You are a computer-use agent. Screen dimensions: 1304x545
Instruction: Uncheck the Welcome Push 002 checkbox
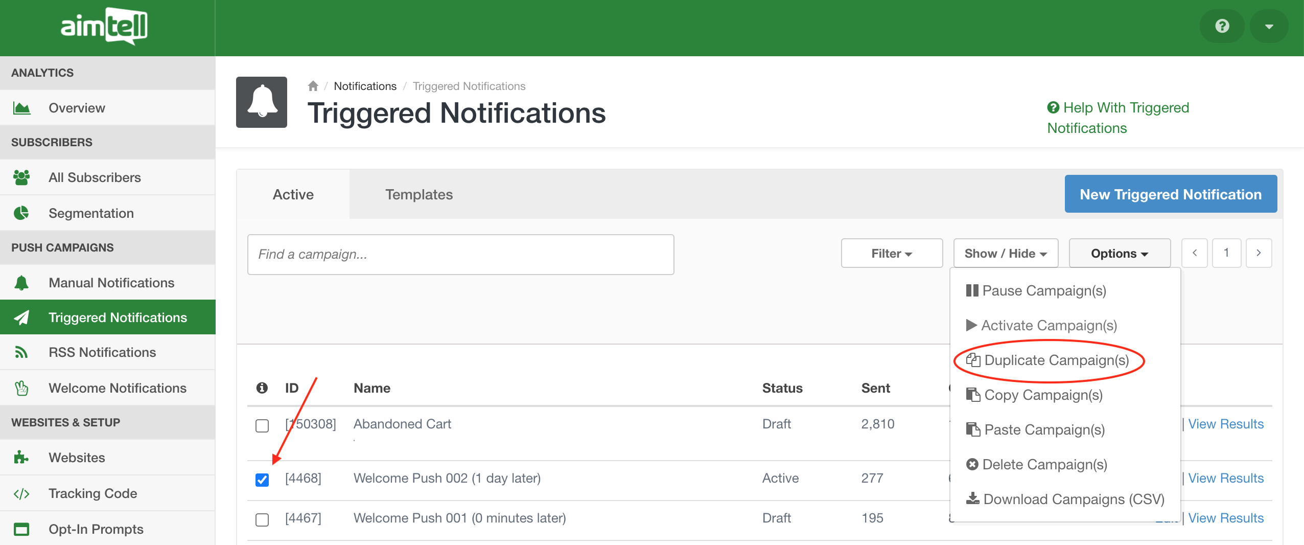(x=262, y=480)
